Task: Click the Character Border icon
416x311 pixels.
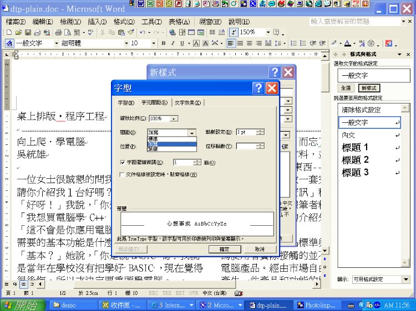Action: tap(196, 43)
